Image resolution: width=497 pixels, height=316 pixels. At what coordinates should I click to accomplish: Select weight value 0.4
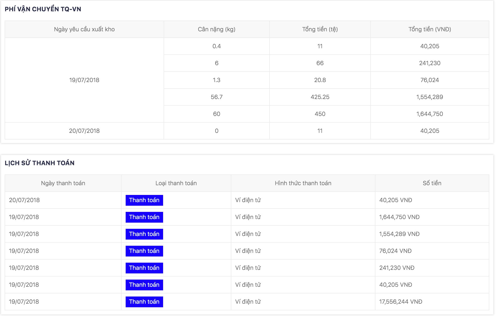pyautogui.click(x=217, y=46)
